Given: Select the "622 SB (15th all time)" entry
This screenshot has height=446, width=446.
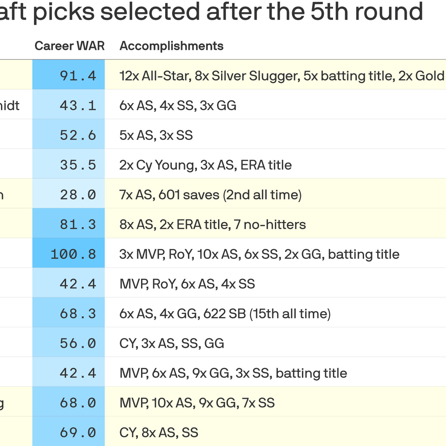Looking at the screenshot, I should click(267, 314).
